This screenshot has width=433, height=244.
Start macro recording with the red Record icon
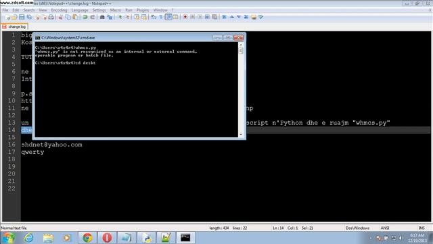[x=185, y=17]
